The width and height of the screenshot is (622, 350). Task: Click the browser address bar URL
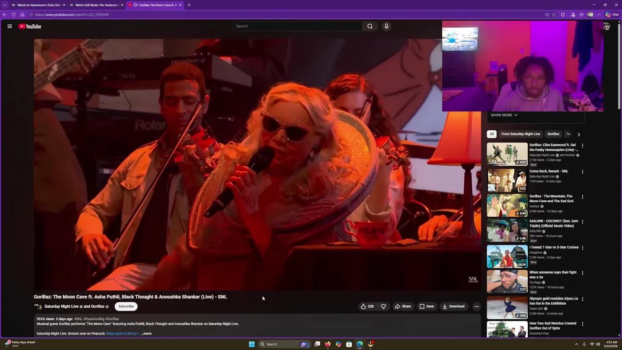coord(71,15)
